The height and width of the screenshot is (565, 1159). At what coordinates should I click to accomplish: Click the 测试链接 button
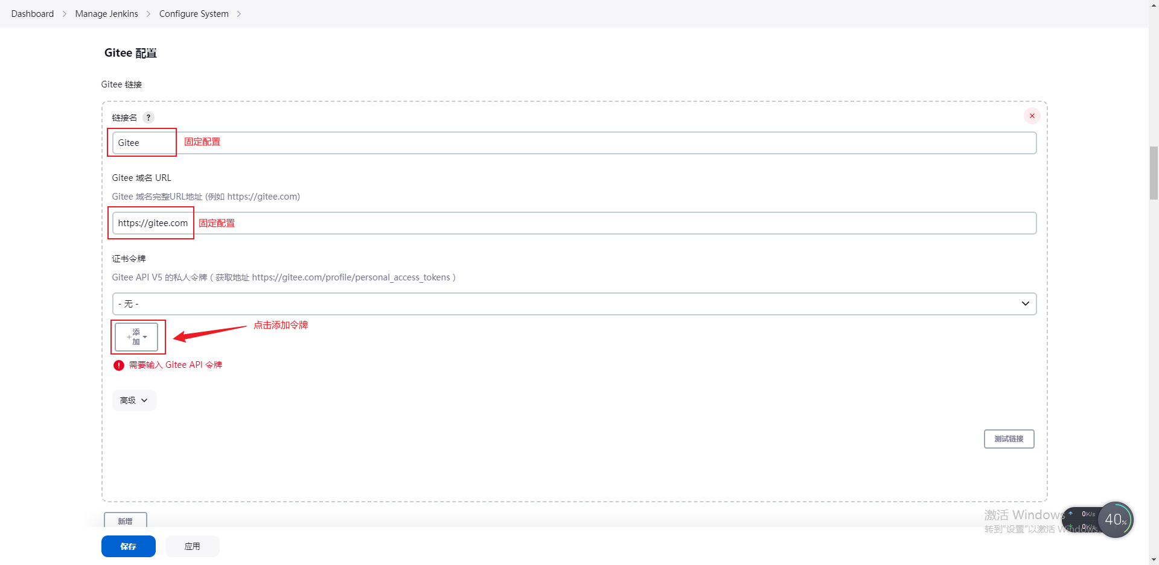[1009, 439]
